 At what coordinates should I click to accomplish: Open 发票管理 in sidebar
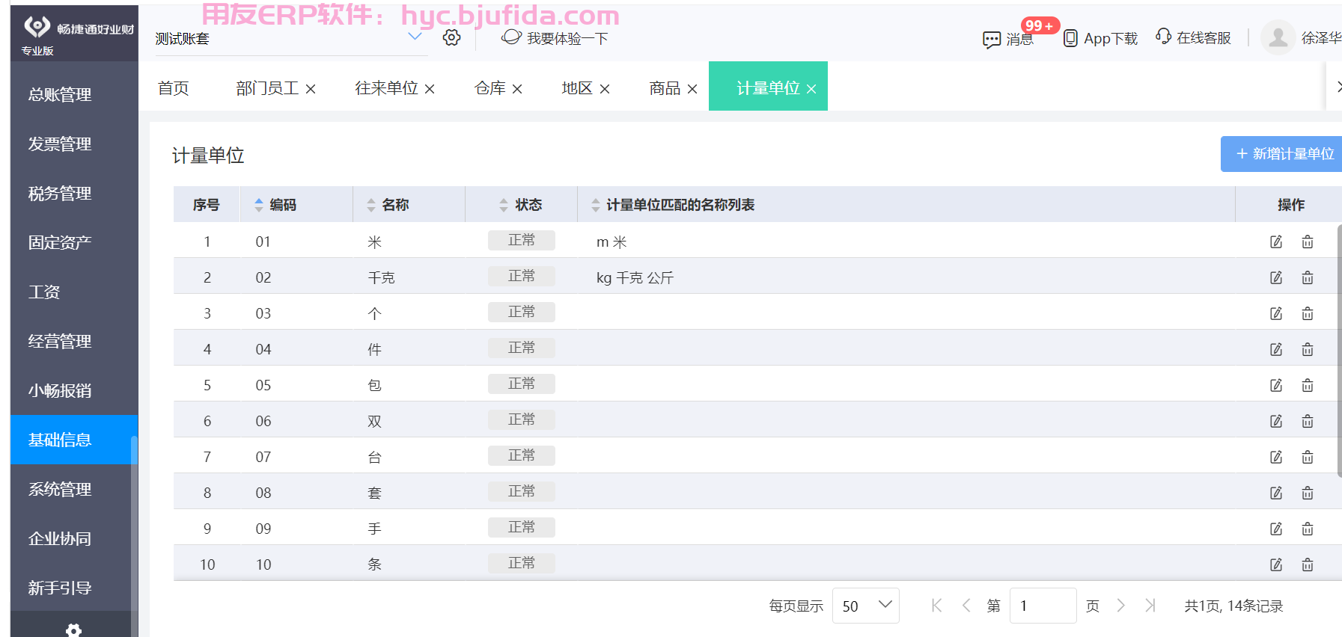[74, 144]
